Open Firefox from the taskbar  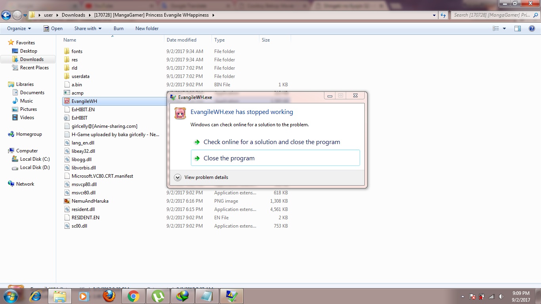109,296
